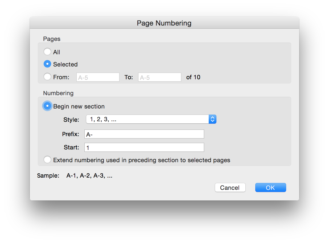Click the Pages group heading

[x=52, y=39]
